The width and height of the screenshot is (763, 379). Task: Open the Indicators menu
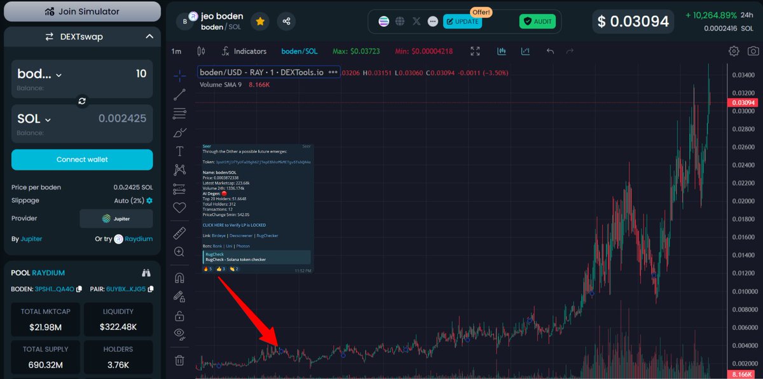244,51
